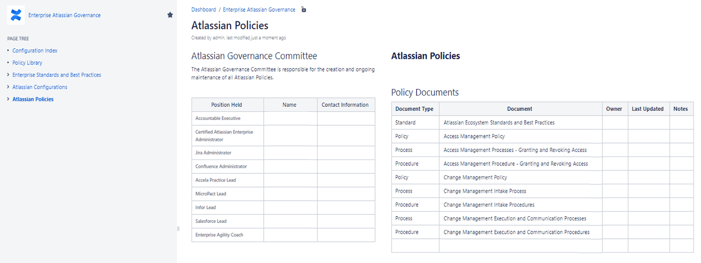Click the Owner column header

[x=614, y=109]
